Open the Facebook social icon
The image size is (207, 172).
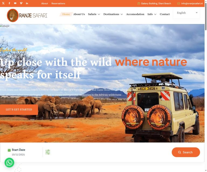[9, 3]
